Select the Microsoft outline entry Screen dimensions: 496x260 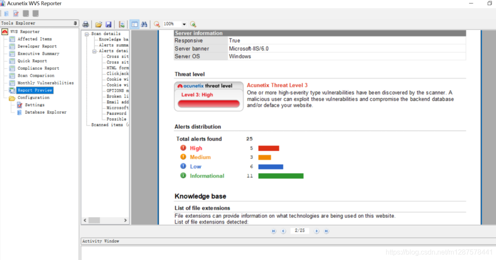118,108
